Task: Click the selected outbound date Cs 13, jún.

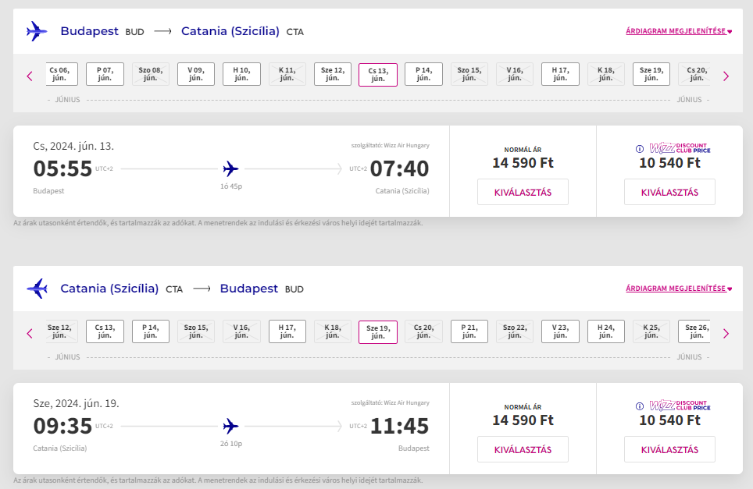Action: pyautogui.click(x=378, y=74)
